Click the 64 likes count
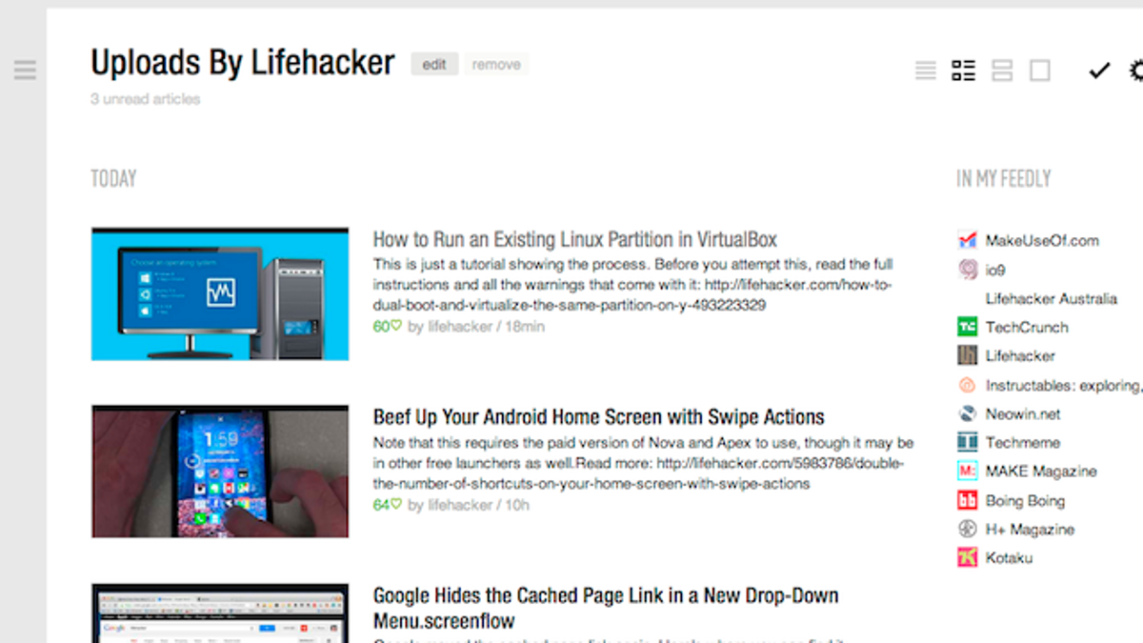The width and height of the screenshot is (1143, 643). pos(388,505)
